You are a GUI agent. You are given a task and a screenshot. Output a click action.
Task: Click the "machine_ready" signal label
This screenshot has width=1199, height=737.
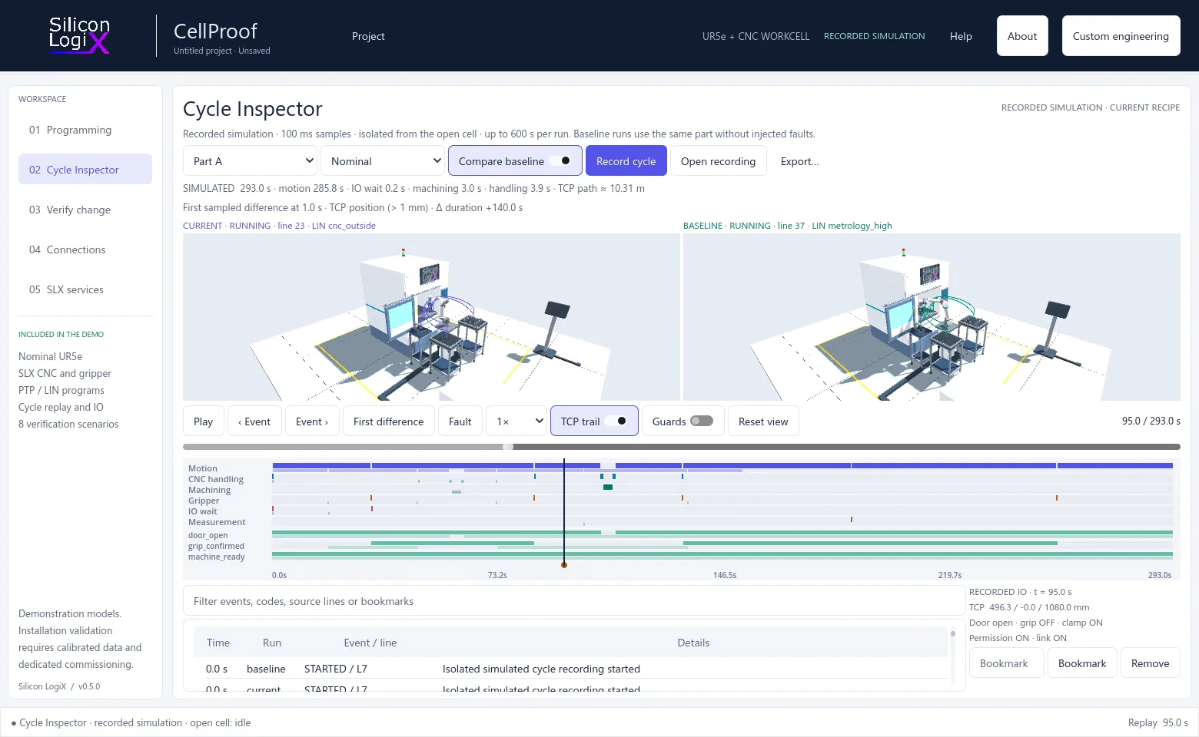point(217,557)
